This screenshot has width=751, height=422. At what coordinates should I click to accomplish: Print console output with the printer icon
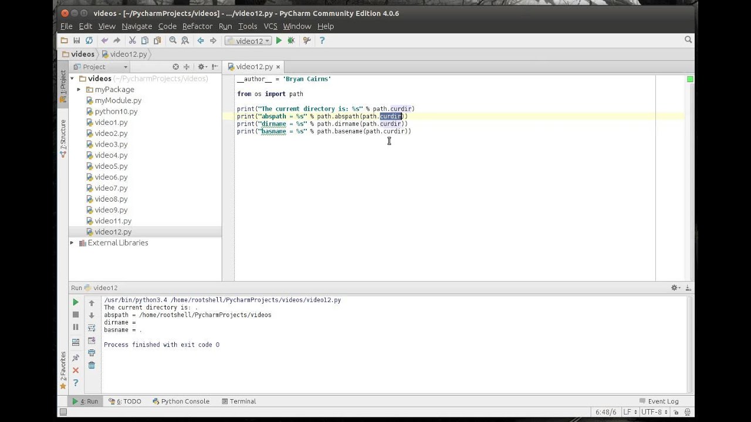click(x=92, y=353)
